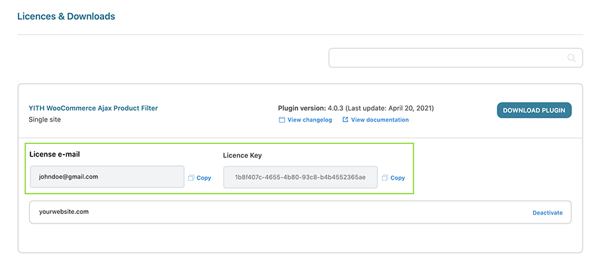Open the YITH WooCommerce Ajax Product Filter link

(93, 108)
